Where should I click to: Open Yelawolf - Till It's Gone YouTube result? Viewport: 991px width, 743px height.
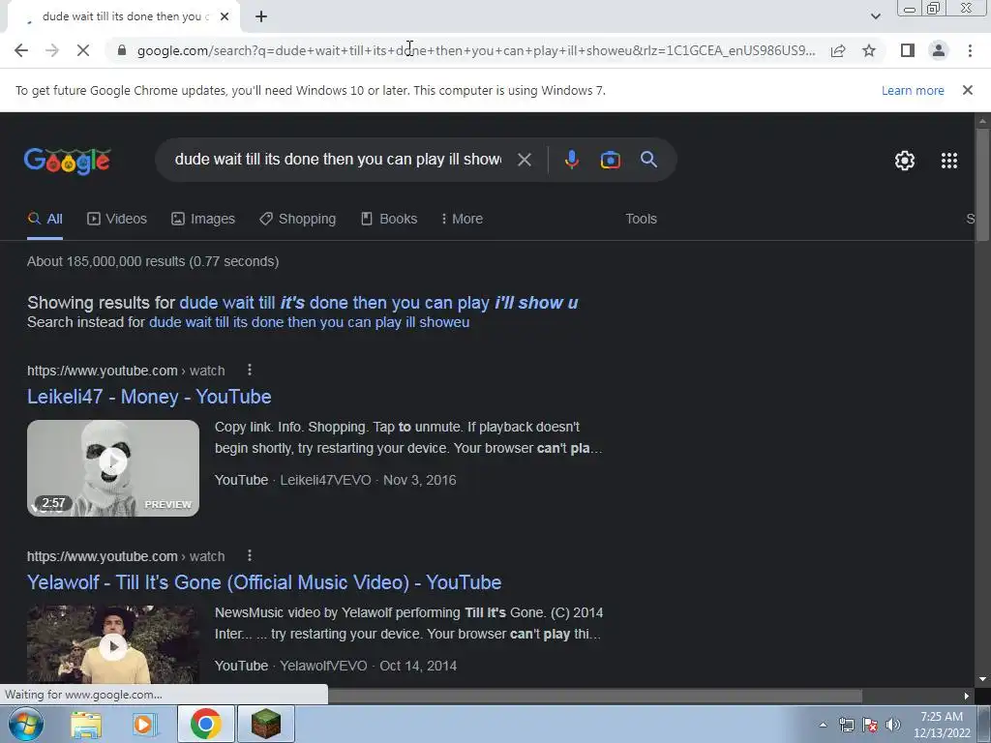pos(264,582)
